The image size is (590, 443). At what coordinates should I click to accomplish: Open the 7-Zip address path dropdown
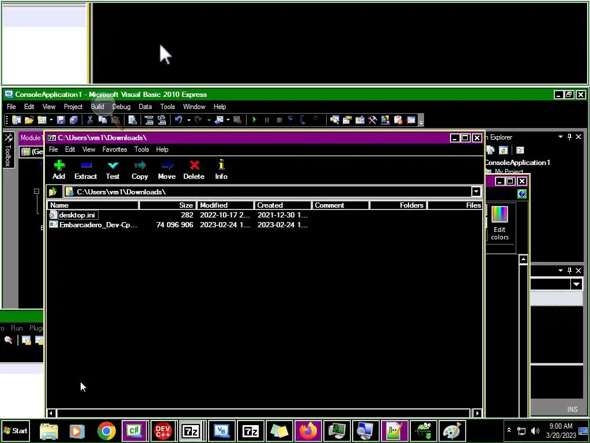click(x=476, y=192)
